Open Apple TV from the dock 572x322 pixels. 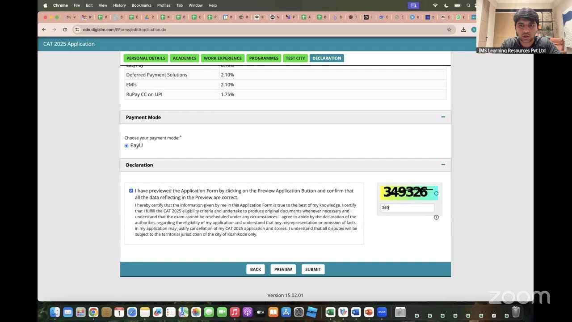[x=261, y=312]
